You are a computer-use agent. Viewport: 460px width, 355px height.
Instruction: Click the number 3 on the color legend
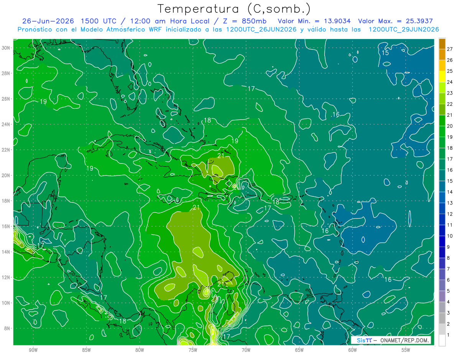coord(449,313)
